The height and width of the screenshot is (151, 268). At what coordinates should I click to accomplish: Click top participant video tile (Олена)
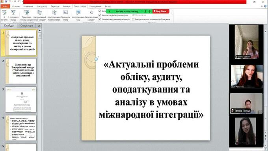click(247, 42)
